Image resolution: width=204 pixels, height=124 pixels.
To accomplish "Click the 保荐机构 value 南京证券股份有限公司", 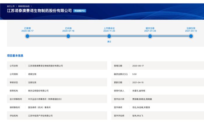I will [38, 91].
